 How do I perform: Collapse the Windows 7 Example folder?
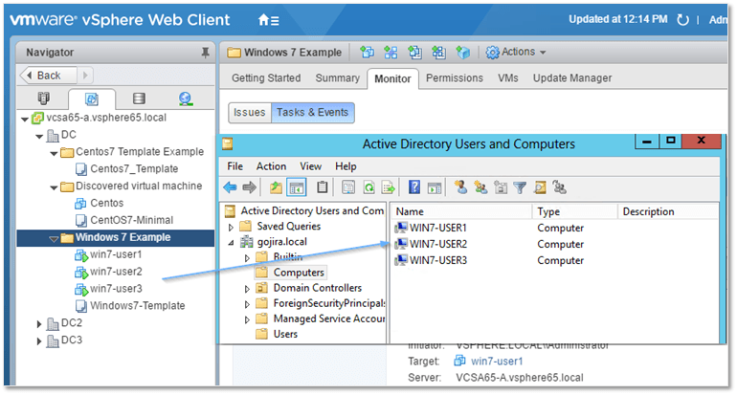coord(54,239)
